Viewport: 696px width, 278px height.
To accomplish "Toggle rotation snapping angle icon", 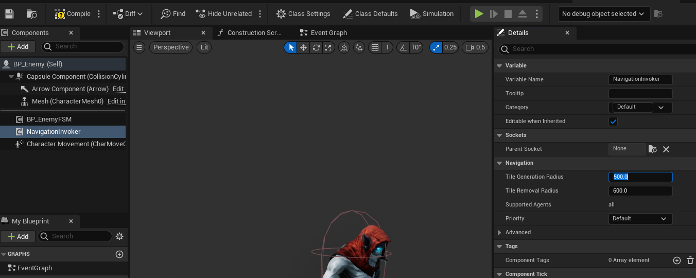I will 403,47.
